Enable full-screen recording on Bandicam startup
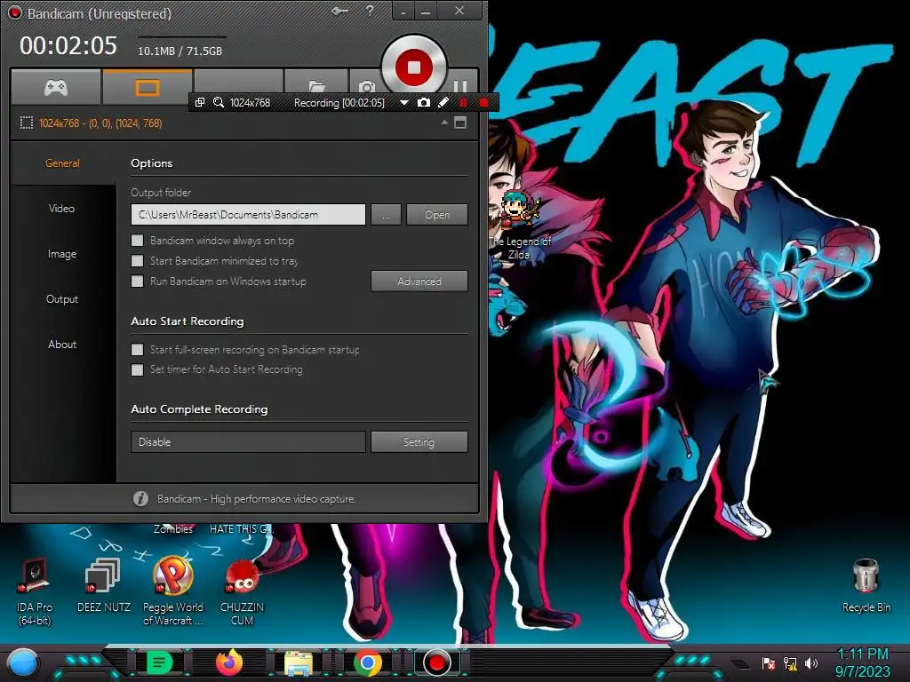This screenshot has height=682, width=910. 138,349
